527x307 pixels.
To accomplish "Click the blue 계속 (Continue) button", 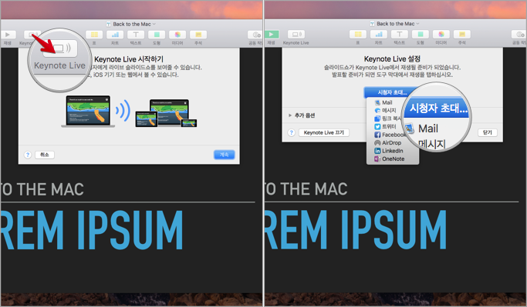I will point(225,155).
